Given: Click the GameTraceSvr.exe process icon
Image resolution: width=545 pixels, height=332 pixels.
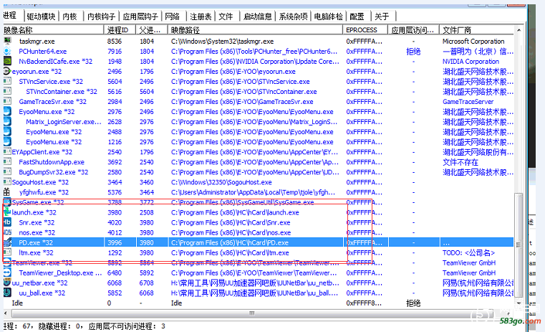Looking at the screenshot, I should (x=7, y=102).
